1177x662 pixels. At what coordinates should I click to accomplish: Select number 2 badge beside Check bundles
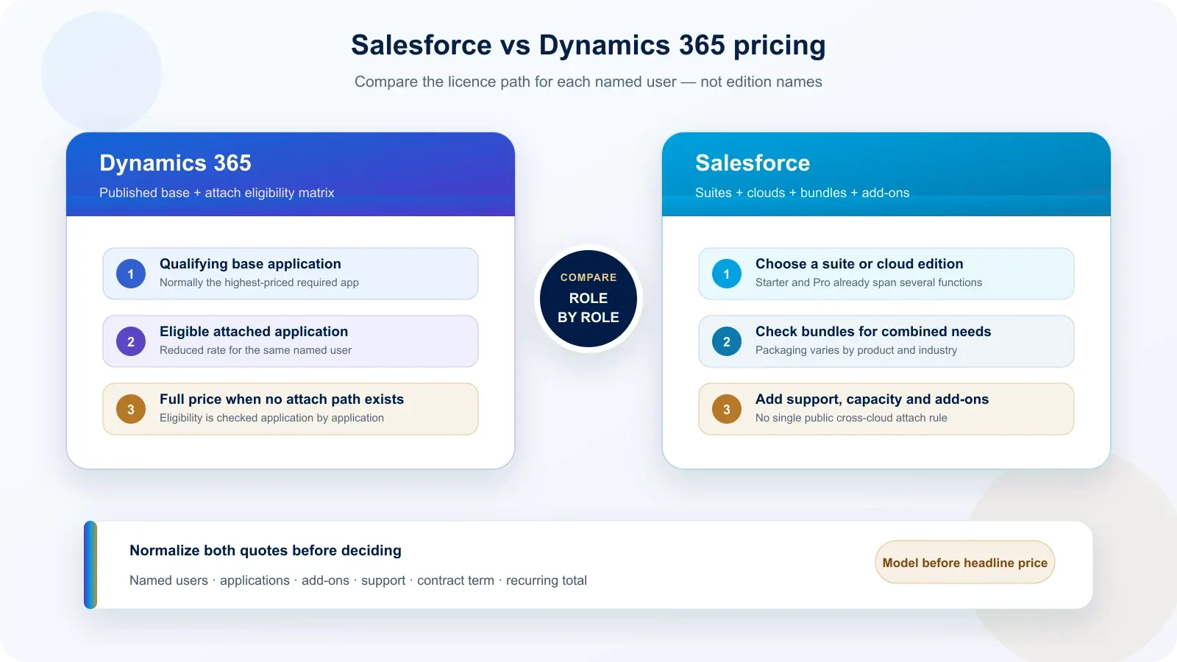click(x=727, y=341)
